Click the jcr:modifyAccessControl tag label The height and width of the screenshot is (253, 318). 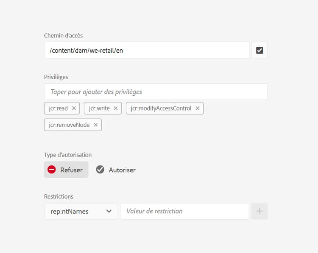point(161,108)
